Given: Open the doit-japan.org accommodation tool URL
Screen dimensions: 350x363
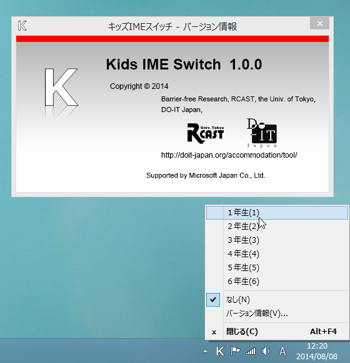Looking at the screenshot, I should 229,155.
